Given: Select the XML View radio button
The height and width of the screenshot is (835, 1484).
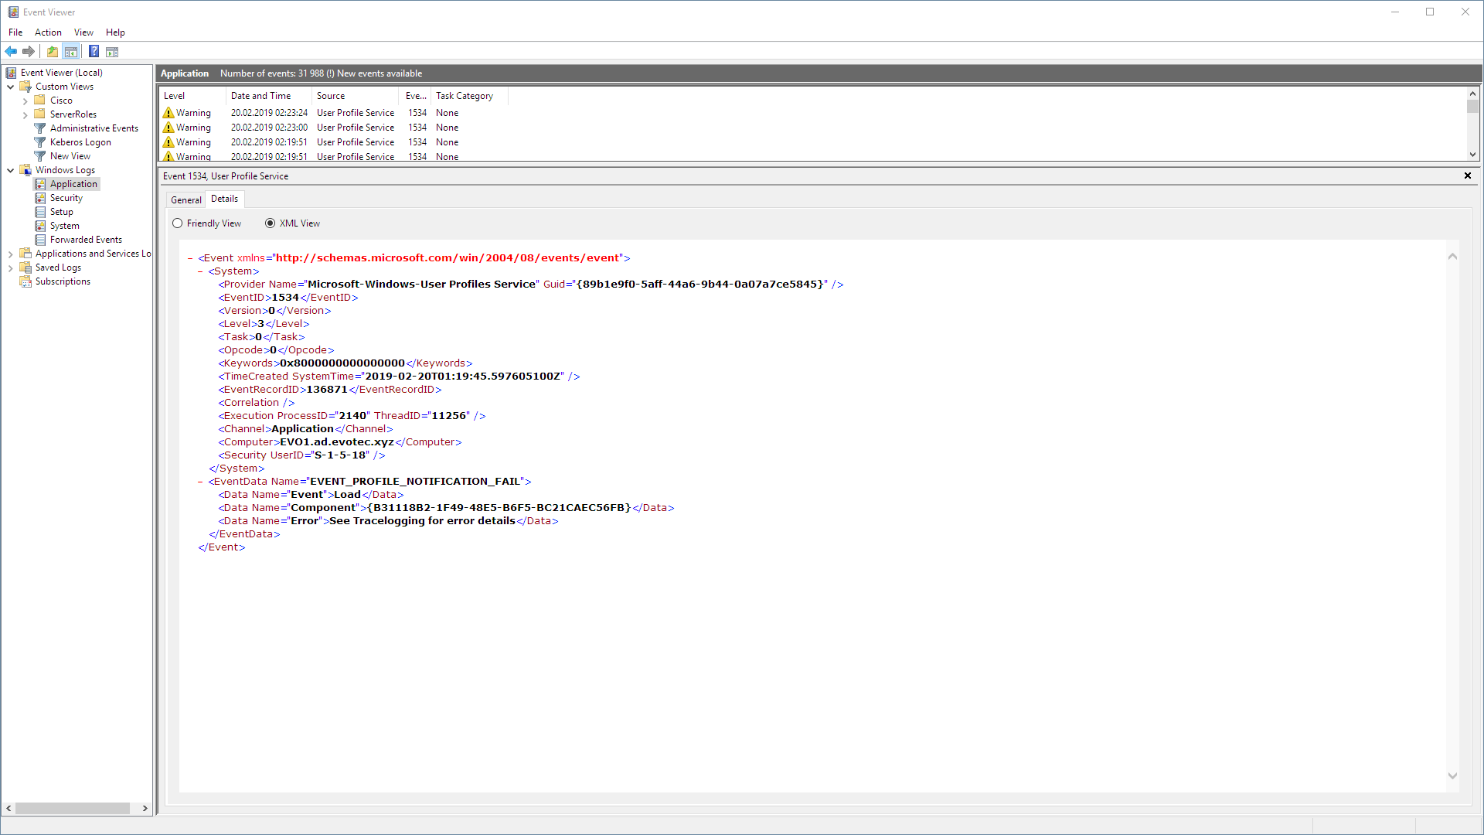Looking at the screenshot, I should click(x=270, y=223).
